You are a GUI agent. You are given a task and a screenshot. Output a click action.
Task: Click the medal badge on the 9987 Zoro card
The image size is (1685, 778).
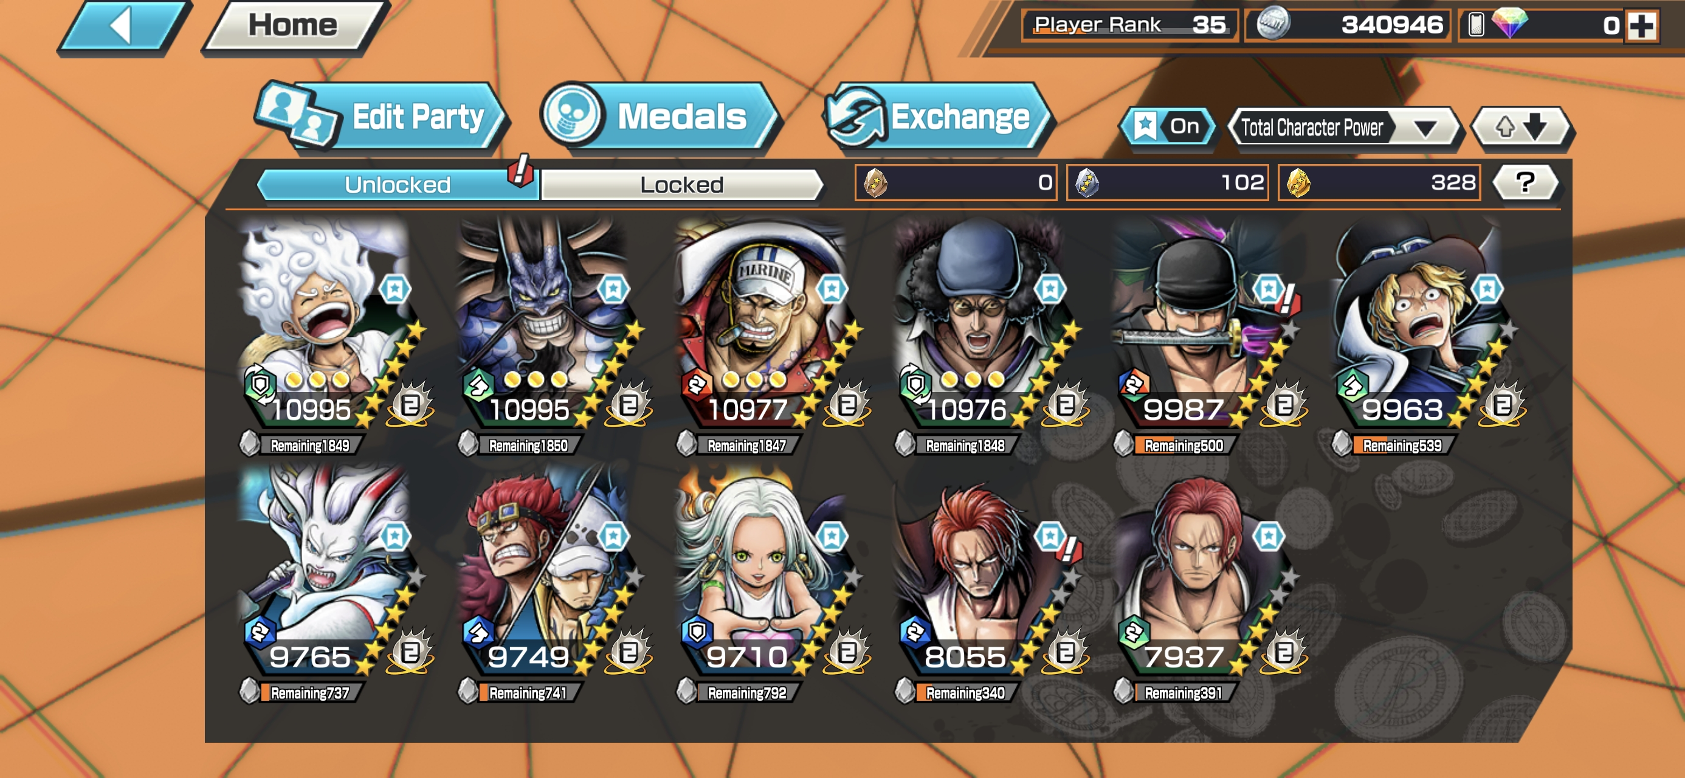(1284, 404)
